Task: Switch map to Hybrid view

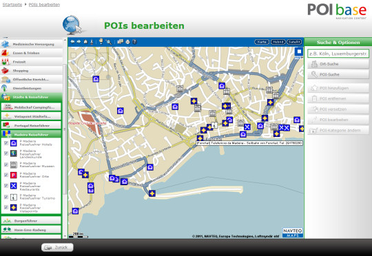Action: tap(278, 42)
